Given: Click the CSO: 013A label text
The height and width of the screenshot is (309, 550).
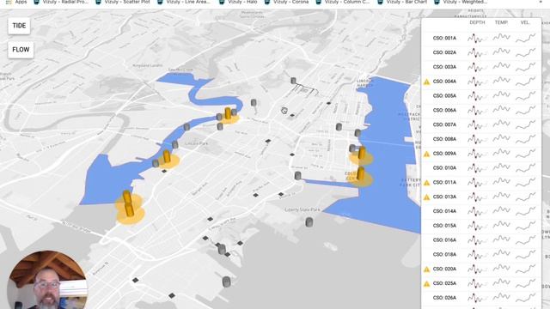Looking at the screenshot, I should coord(444,197).
